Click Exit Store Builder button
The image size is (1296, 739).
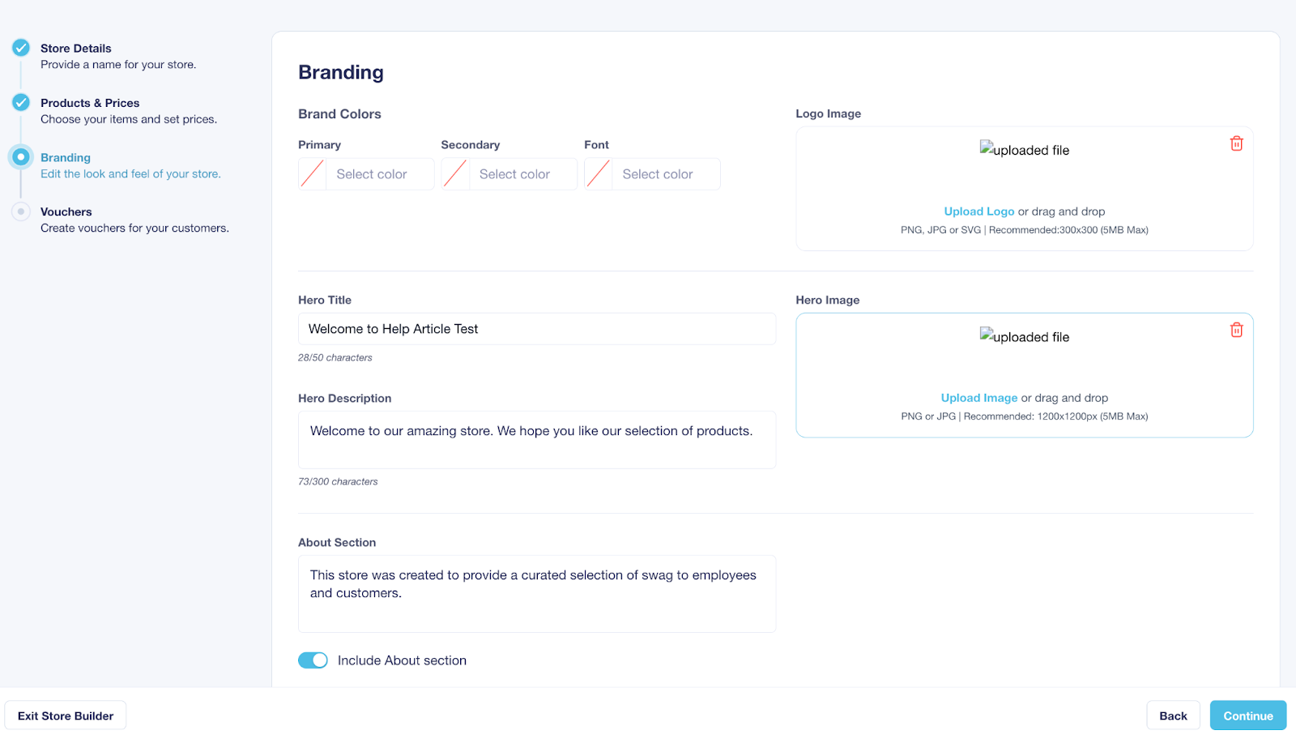coord(66,716)
